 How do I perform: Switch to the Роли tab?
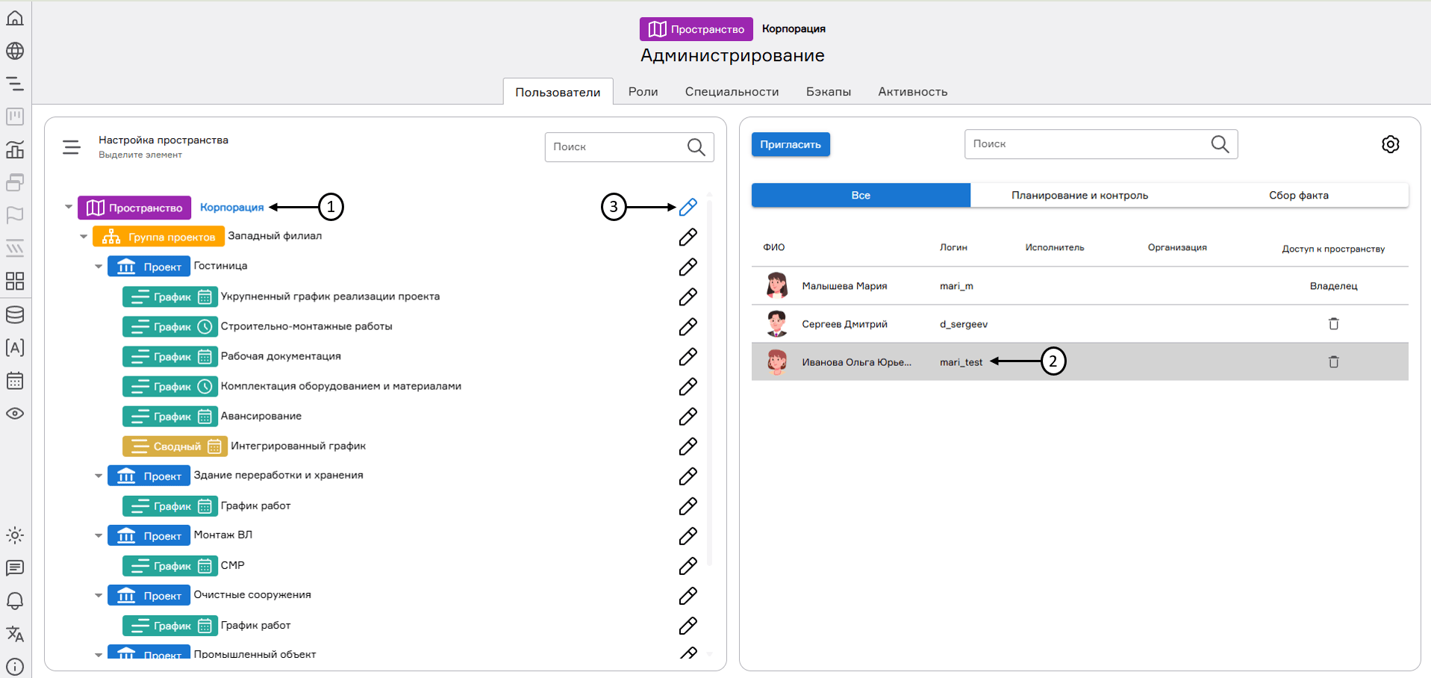pos(643,92)
